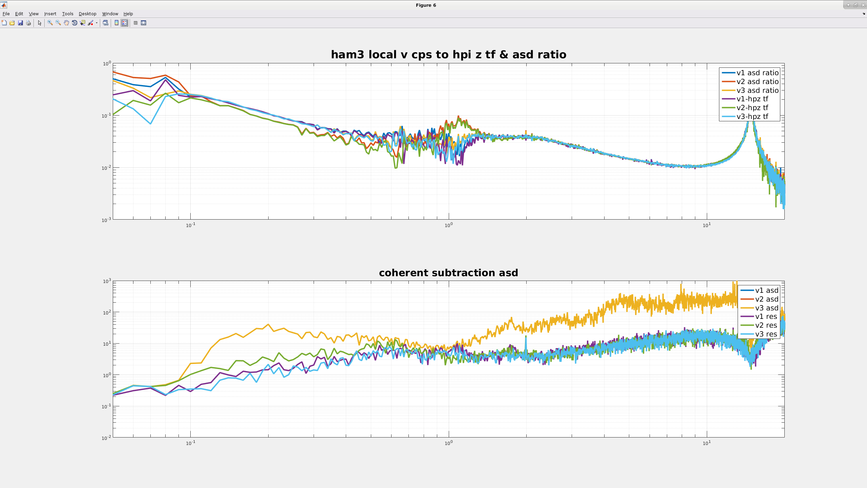
Task: Activate the Data Cursor tool
Action: [x=83, y=23]
